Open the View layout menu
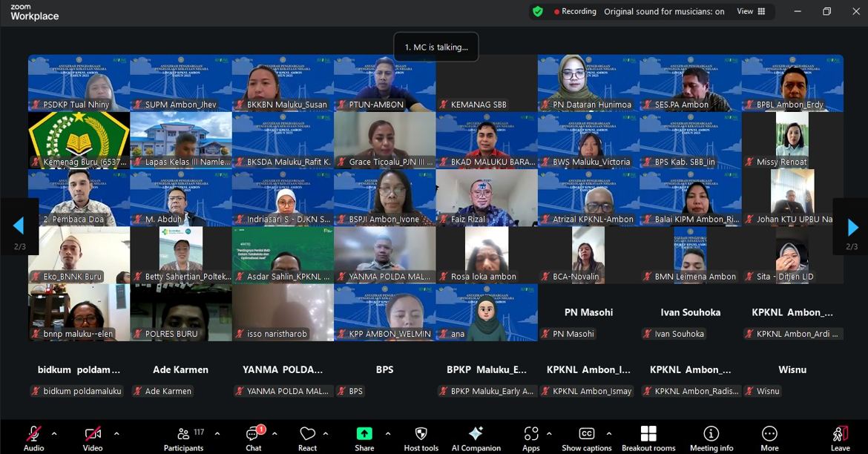 tap(751, 12)
